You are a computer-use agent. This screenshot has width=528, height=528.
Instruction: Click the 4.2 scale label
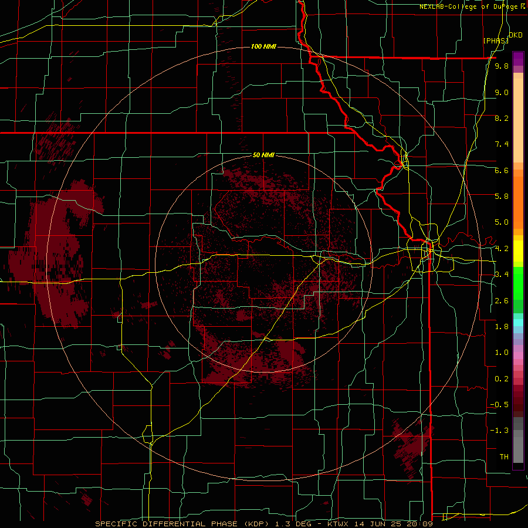click(502, 249)
